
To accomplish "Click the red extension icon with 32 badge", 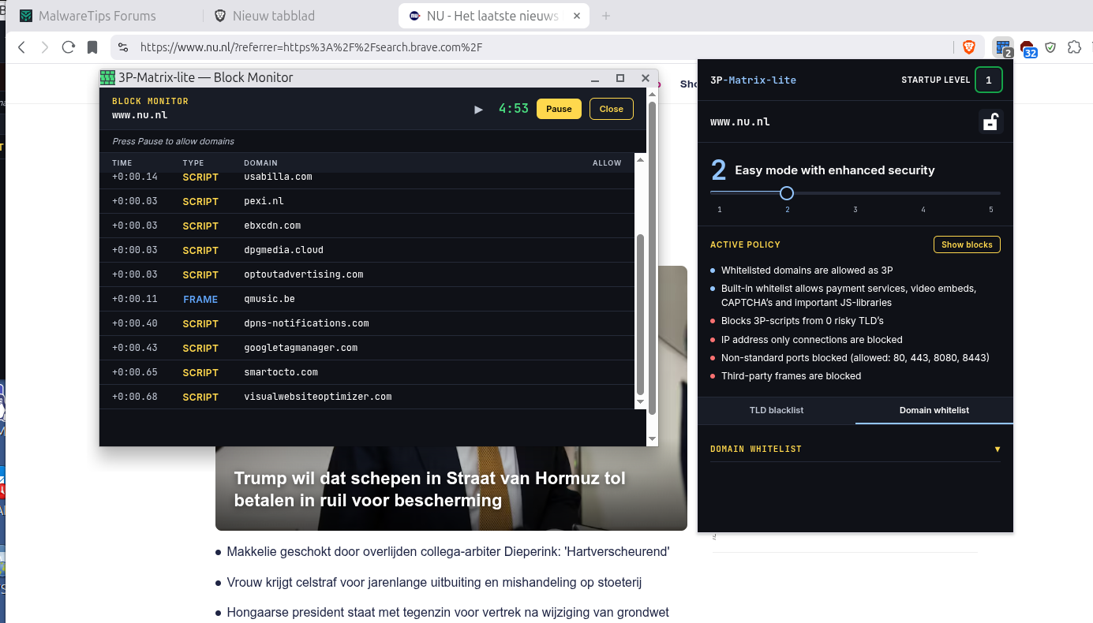I will coord(1027,48).
